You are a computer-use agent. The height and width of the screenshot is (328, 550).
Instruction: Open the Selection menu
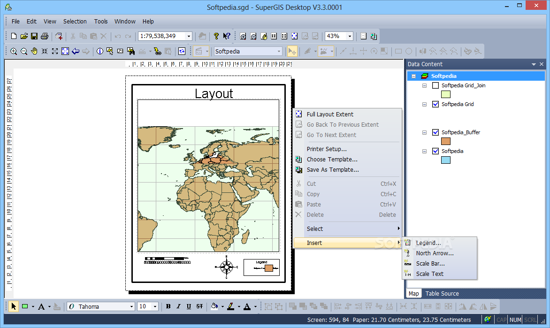click(x=75, y=22)
